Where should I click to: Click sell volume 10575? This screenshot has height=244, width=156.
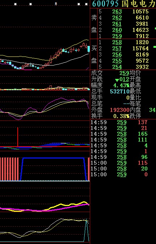tap(140, 12)
